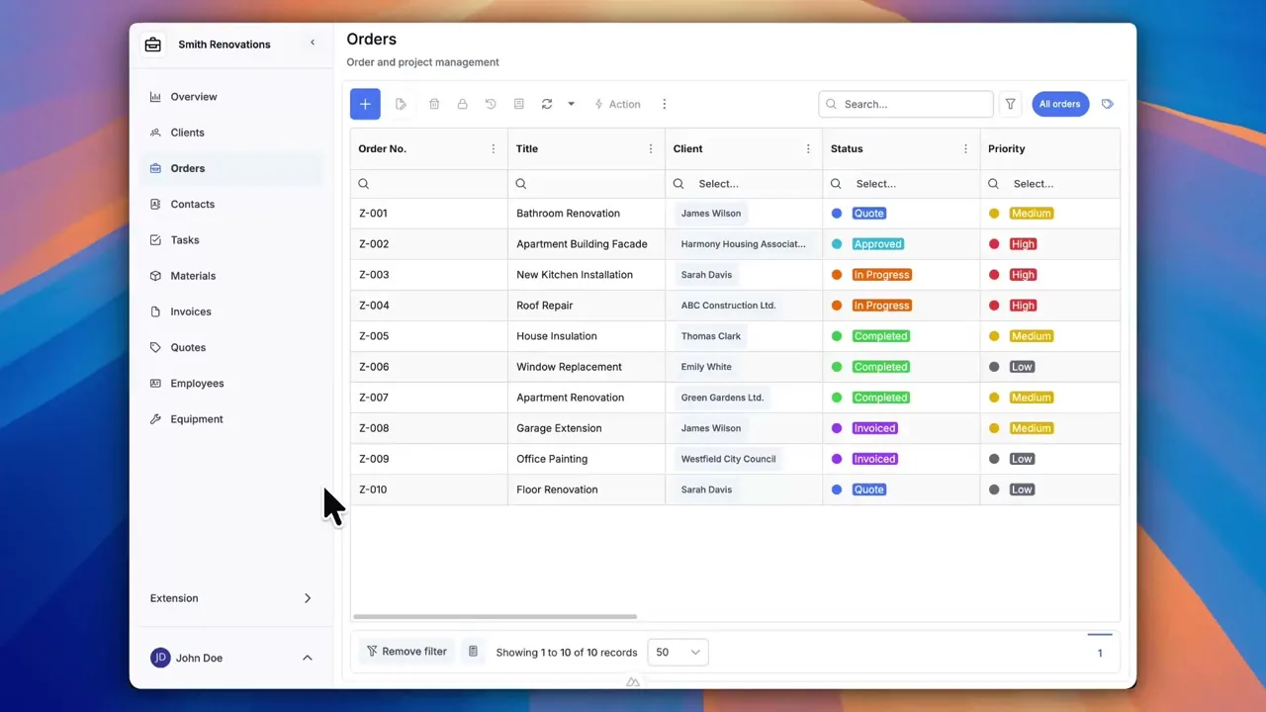Switch to the Invoices section
The height and width of the screenshot is (712, 1266).
(x=190, y=311)
